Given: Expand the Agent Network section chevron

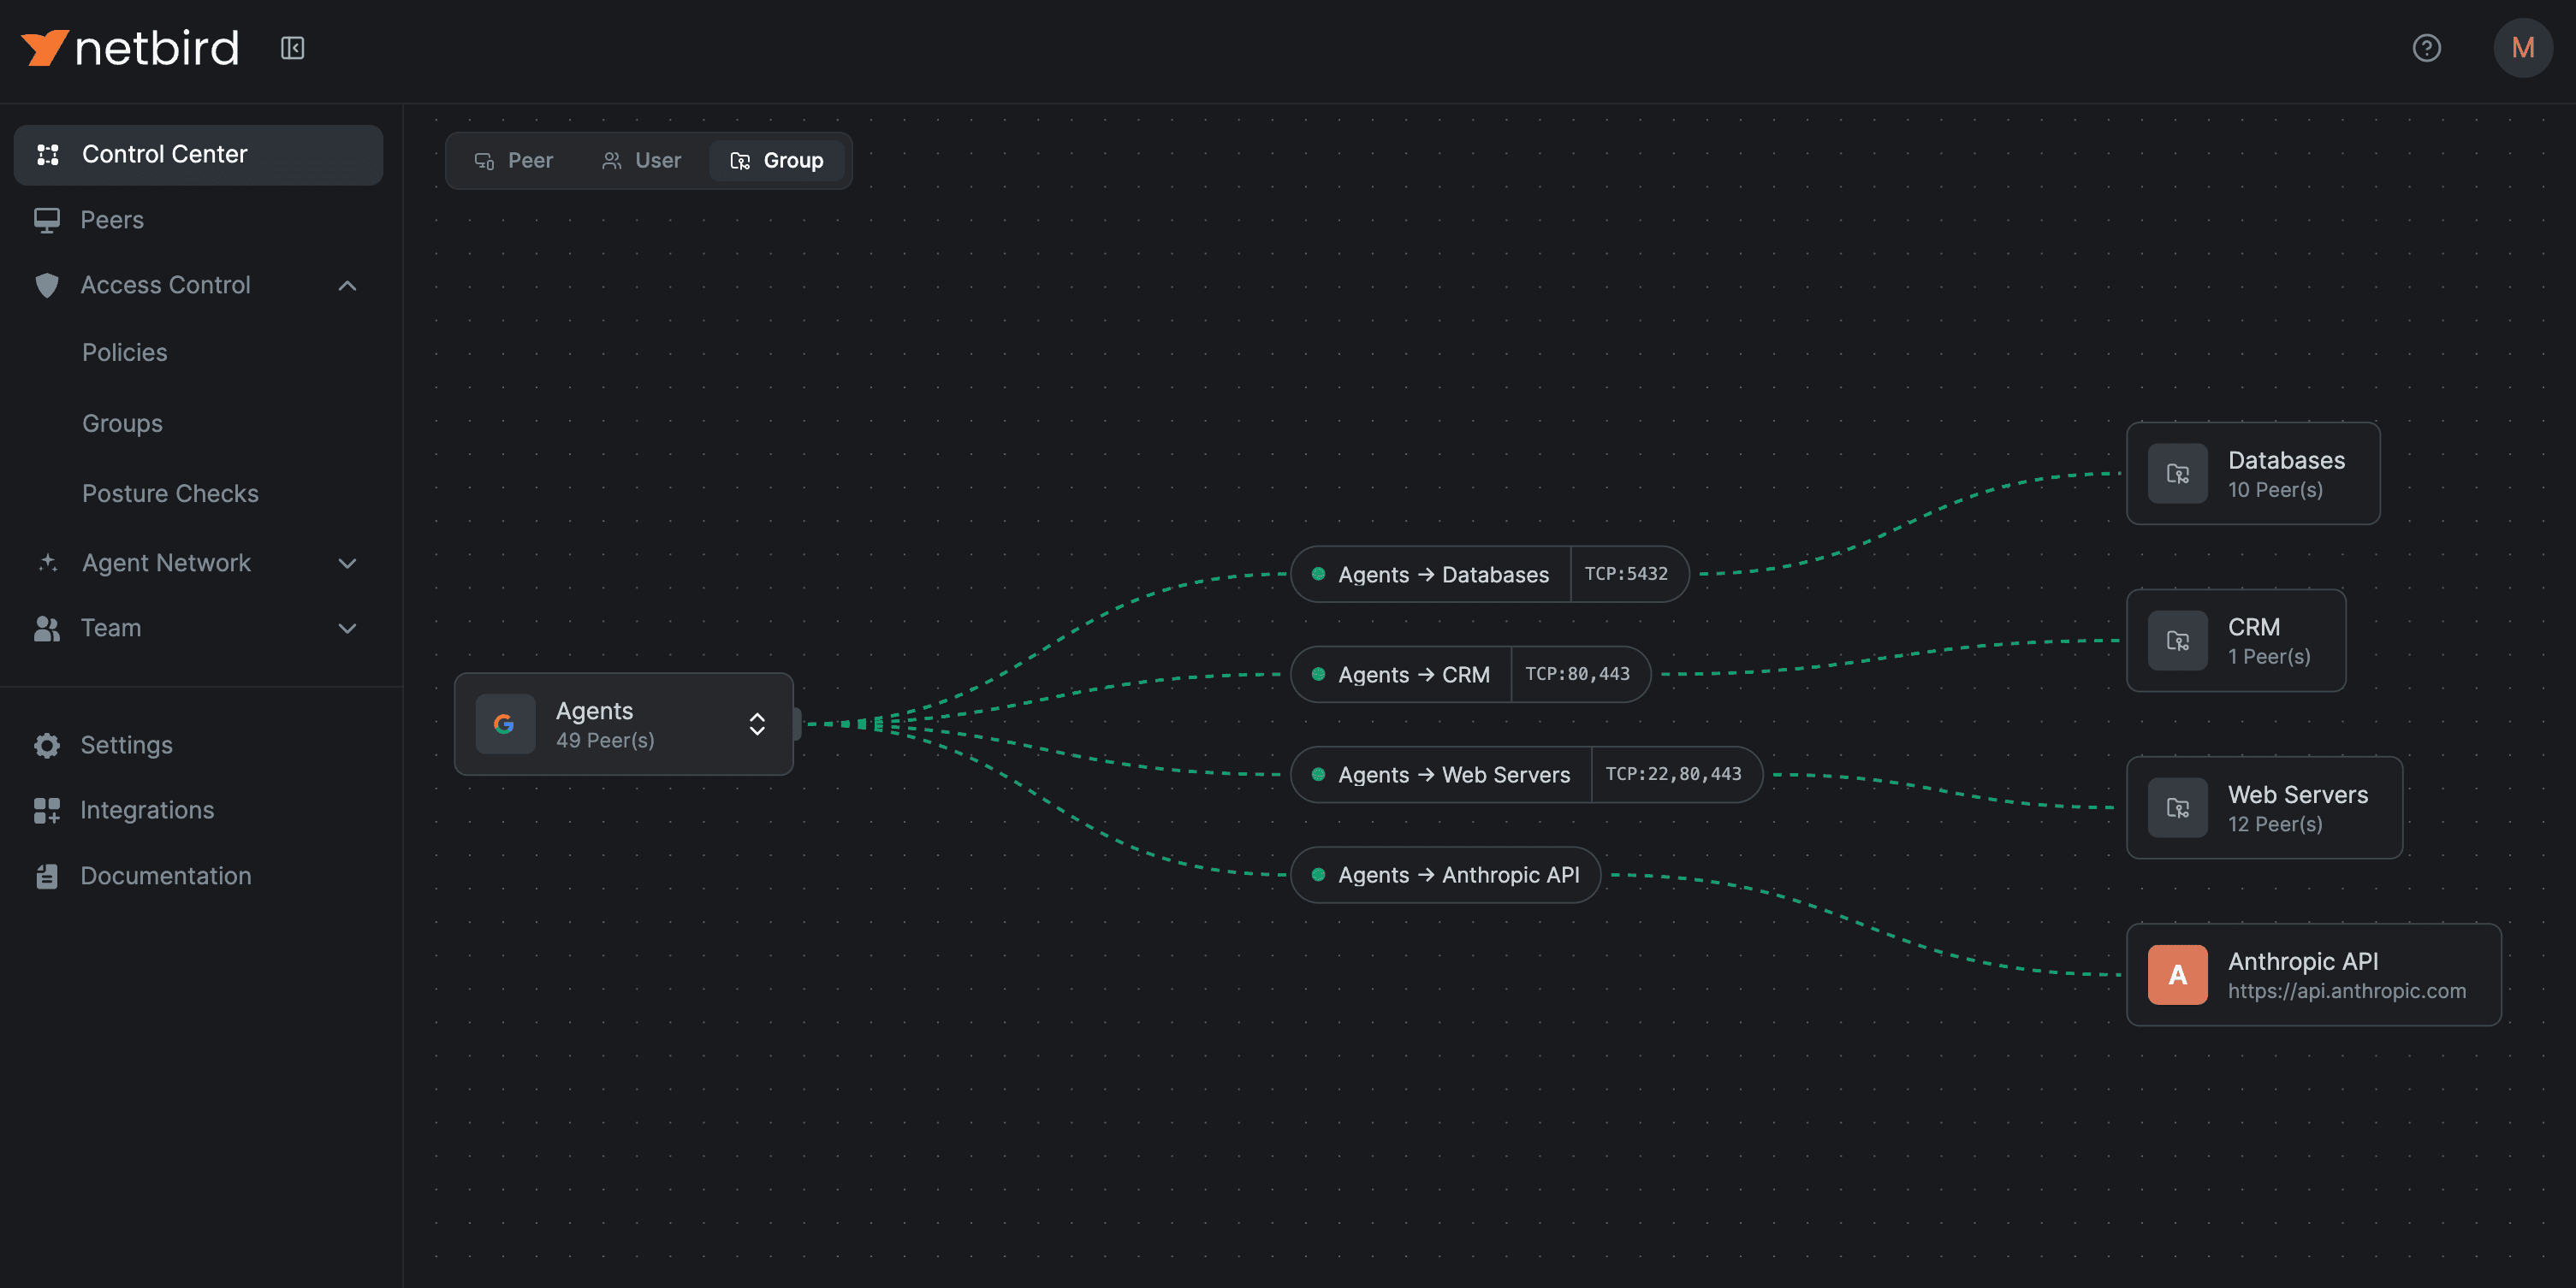Looking at the screenshot, I should pos(347,564).
